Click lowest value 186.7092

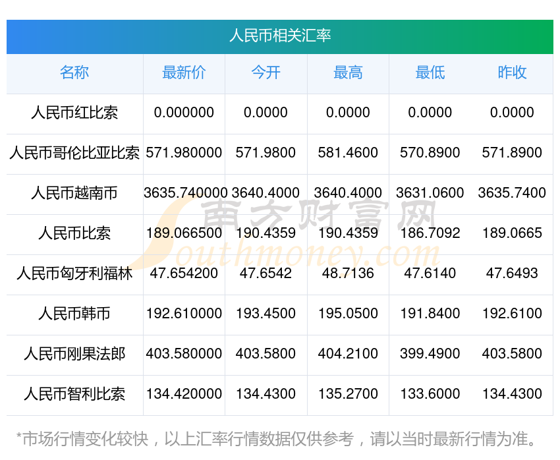430,233
